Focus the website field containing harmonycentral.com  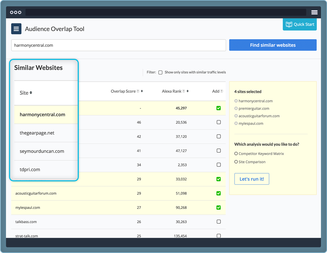point(119,45)
